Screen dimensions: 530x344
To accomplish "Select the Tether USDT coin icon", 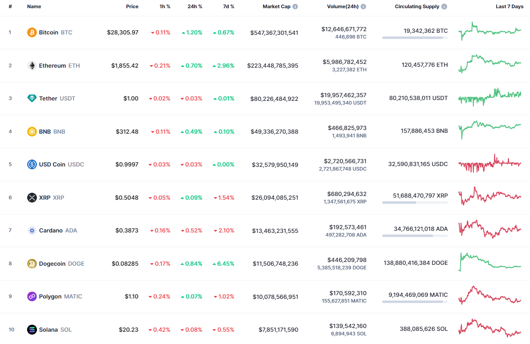I will click(31, 98).
